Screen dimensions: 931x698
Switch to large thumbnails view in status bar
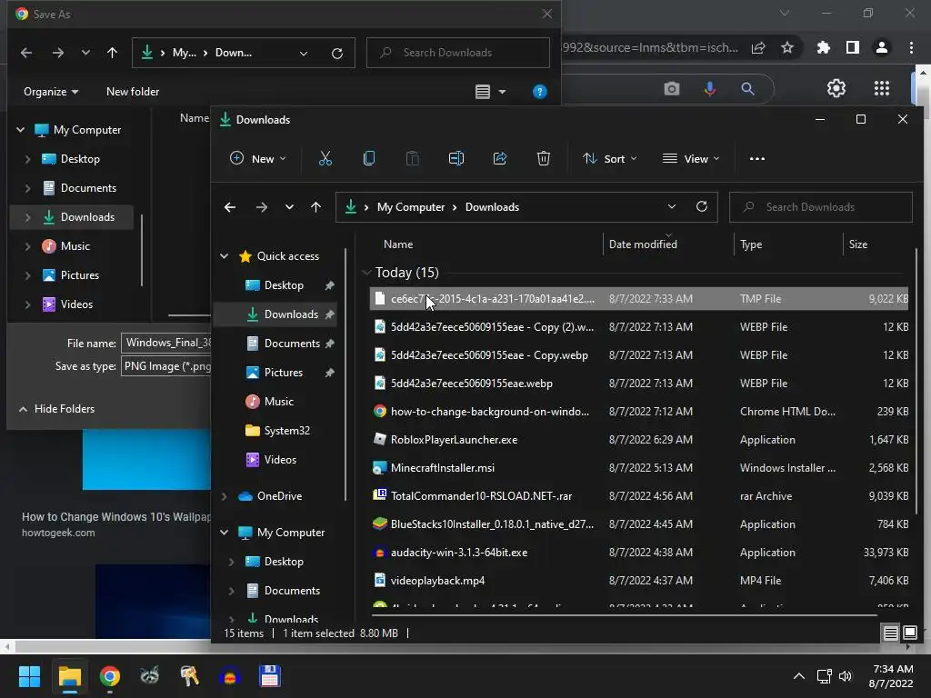pyautogui.click(x=909, y=633)
